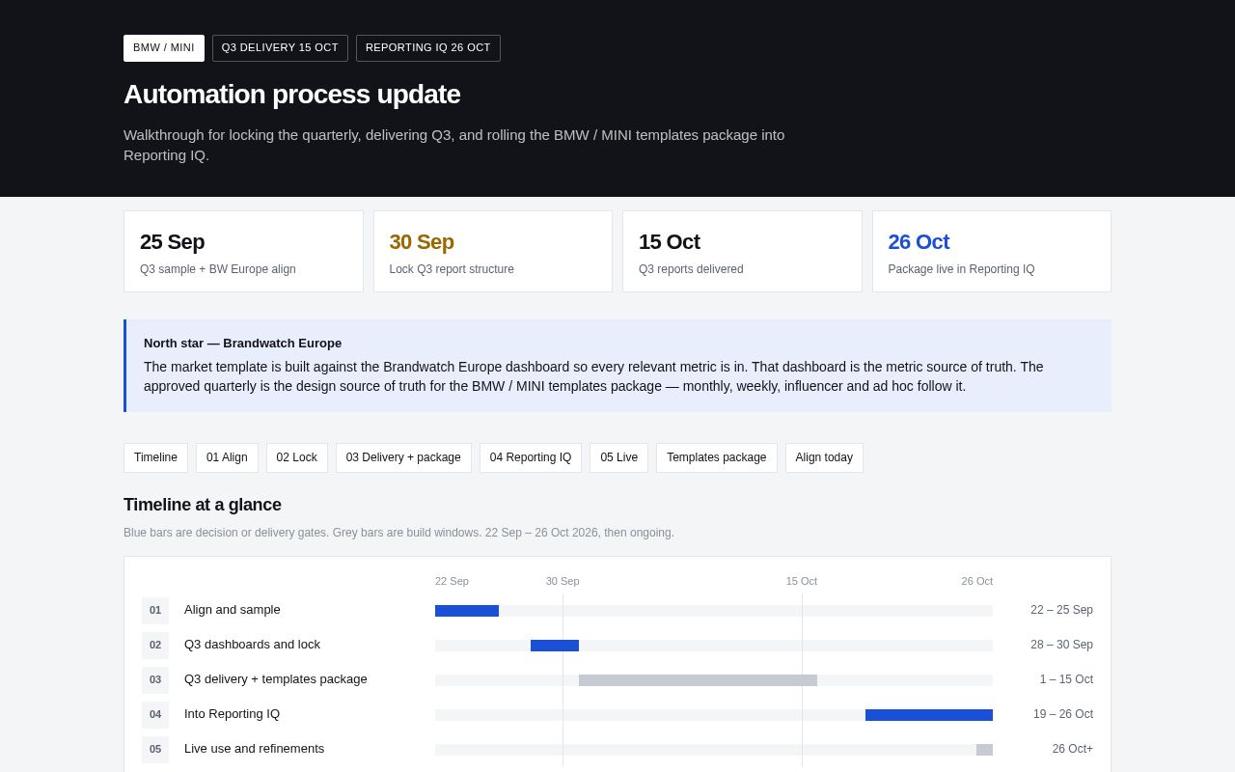The height and width of the screenshot is (772, 1235).
Task: Click the 03 step number badge
Action: (x=155, y=680)
